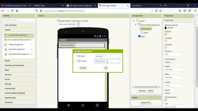
Task: Expand the Connectivity palette section
Action: coord(19,88)
